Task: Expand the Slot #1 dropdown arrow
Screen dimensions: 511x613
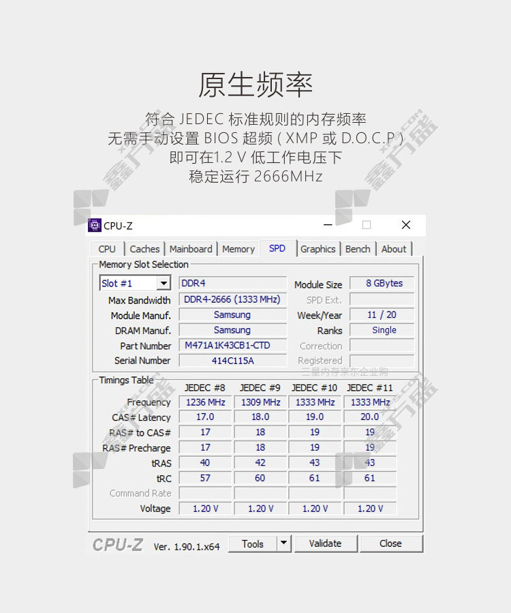Action: coord(164,283)
